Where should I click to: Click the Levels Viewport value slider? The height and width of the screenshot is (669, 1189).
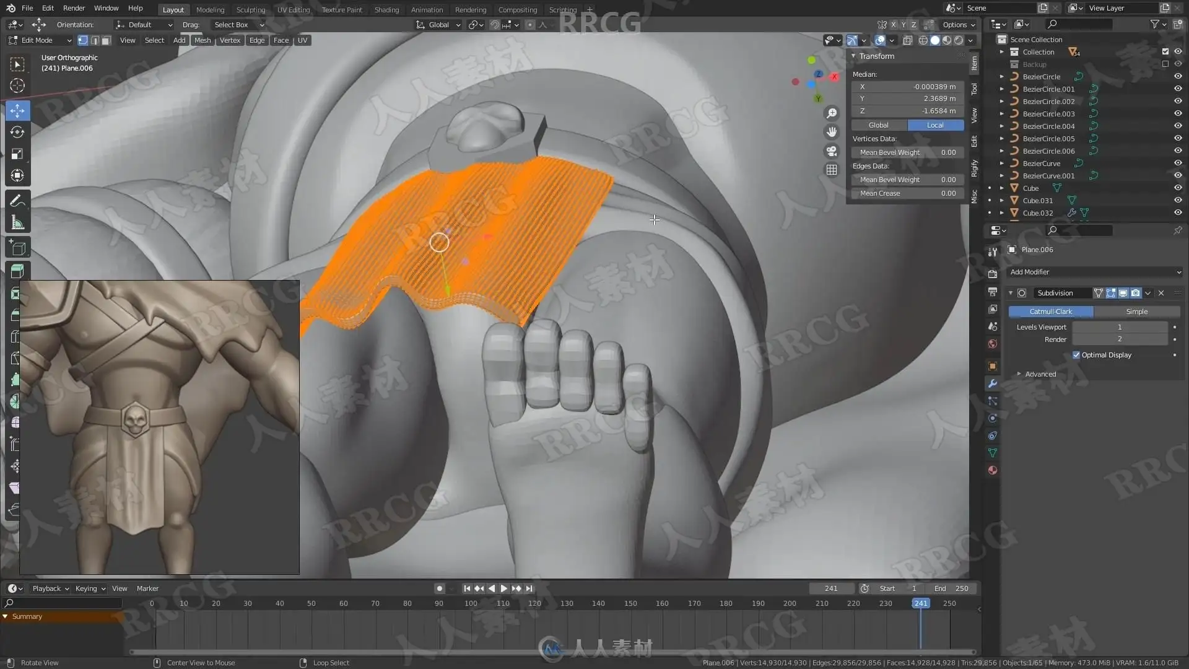point(1119,327)
